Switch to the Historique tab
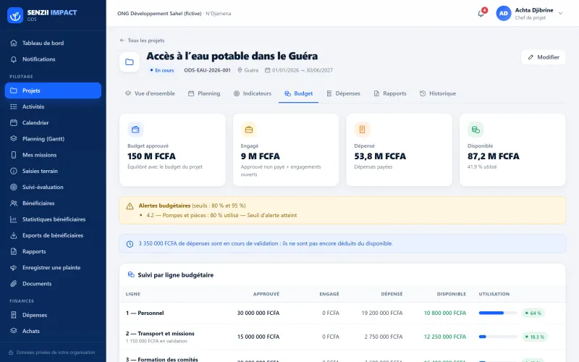 tap(438, 93)
